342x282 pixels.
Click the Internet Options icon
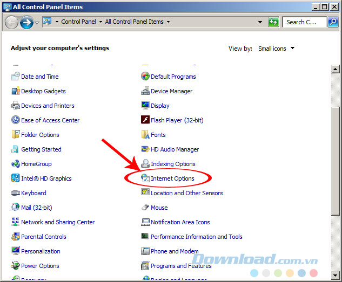[x=145, y=178]
